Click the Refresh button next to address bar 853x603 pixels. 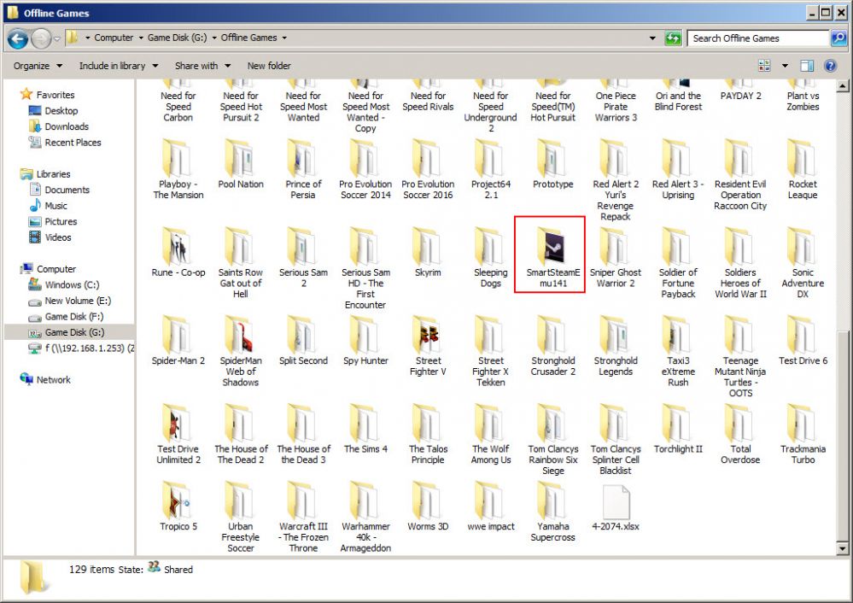click(x=673, y=38)
